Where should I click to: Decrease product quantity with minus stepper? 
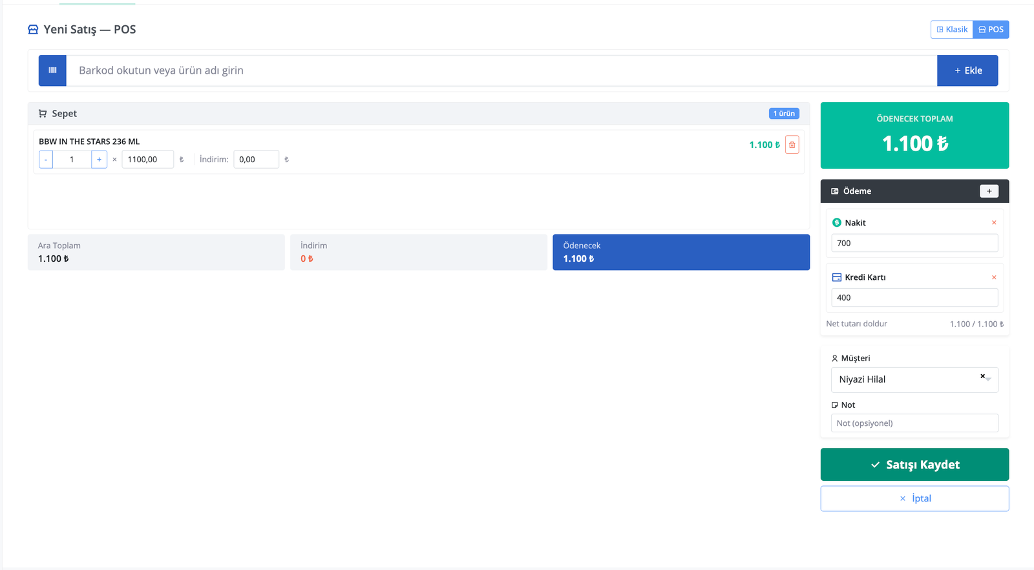click(46, 160)
